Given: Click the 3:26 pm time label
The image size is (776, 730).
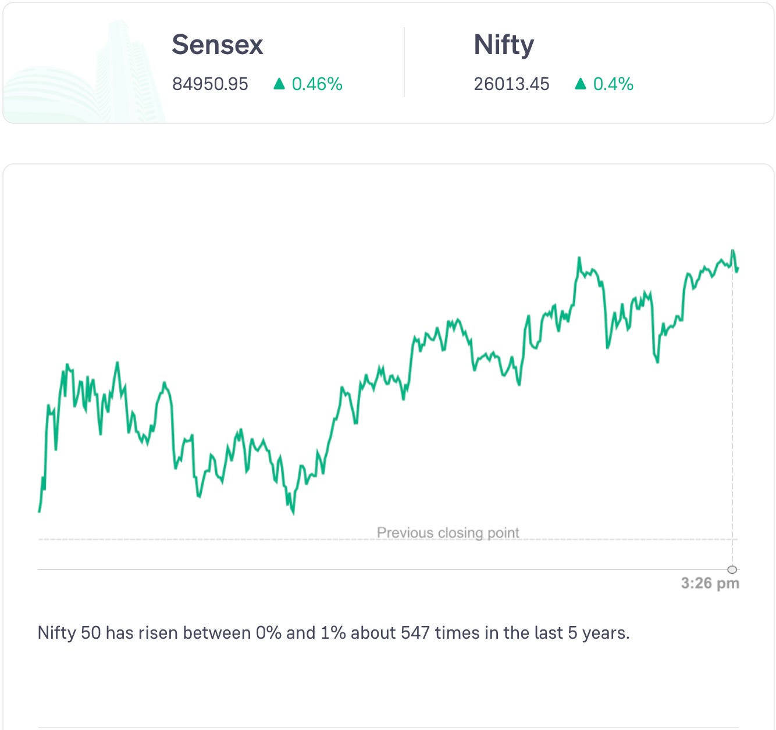Looking at the screenshot, I should (x=710, y=583).
